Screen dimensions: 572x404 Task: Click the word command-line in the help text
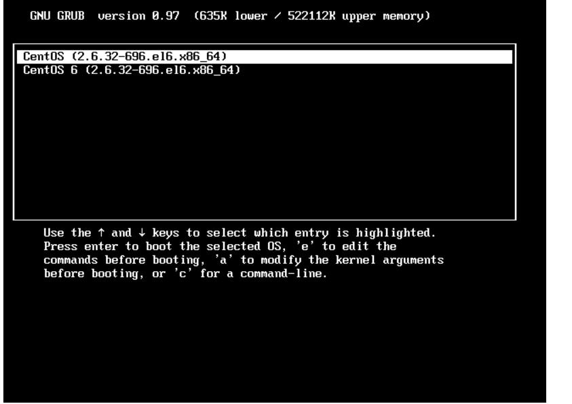pos(282,273)
